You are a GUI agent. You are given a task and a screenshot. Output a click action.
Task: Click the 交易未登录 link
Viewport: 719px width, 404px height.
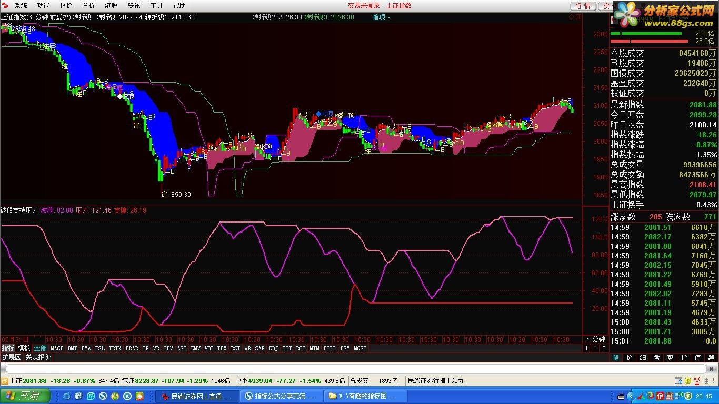(364, 6)
